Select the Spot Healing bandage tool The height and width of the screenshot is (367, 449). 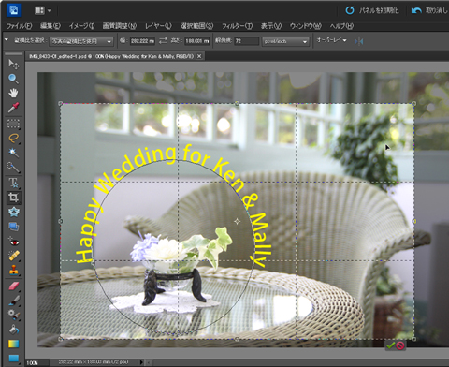pos(13,257)
